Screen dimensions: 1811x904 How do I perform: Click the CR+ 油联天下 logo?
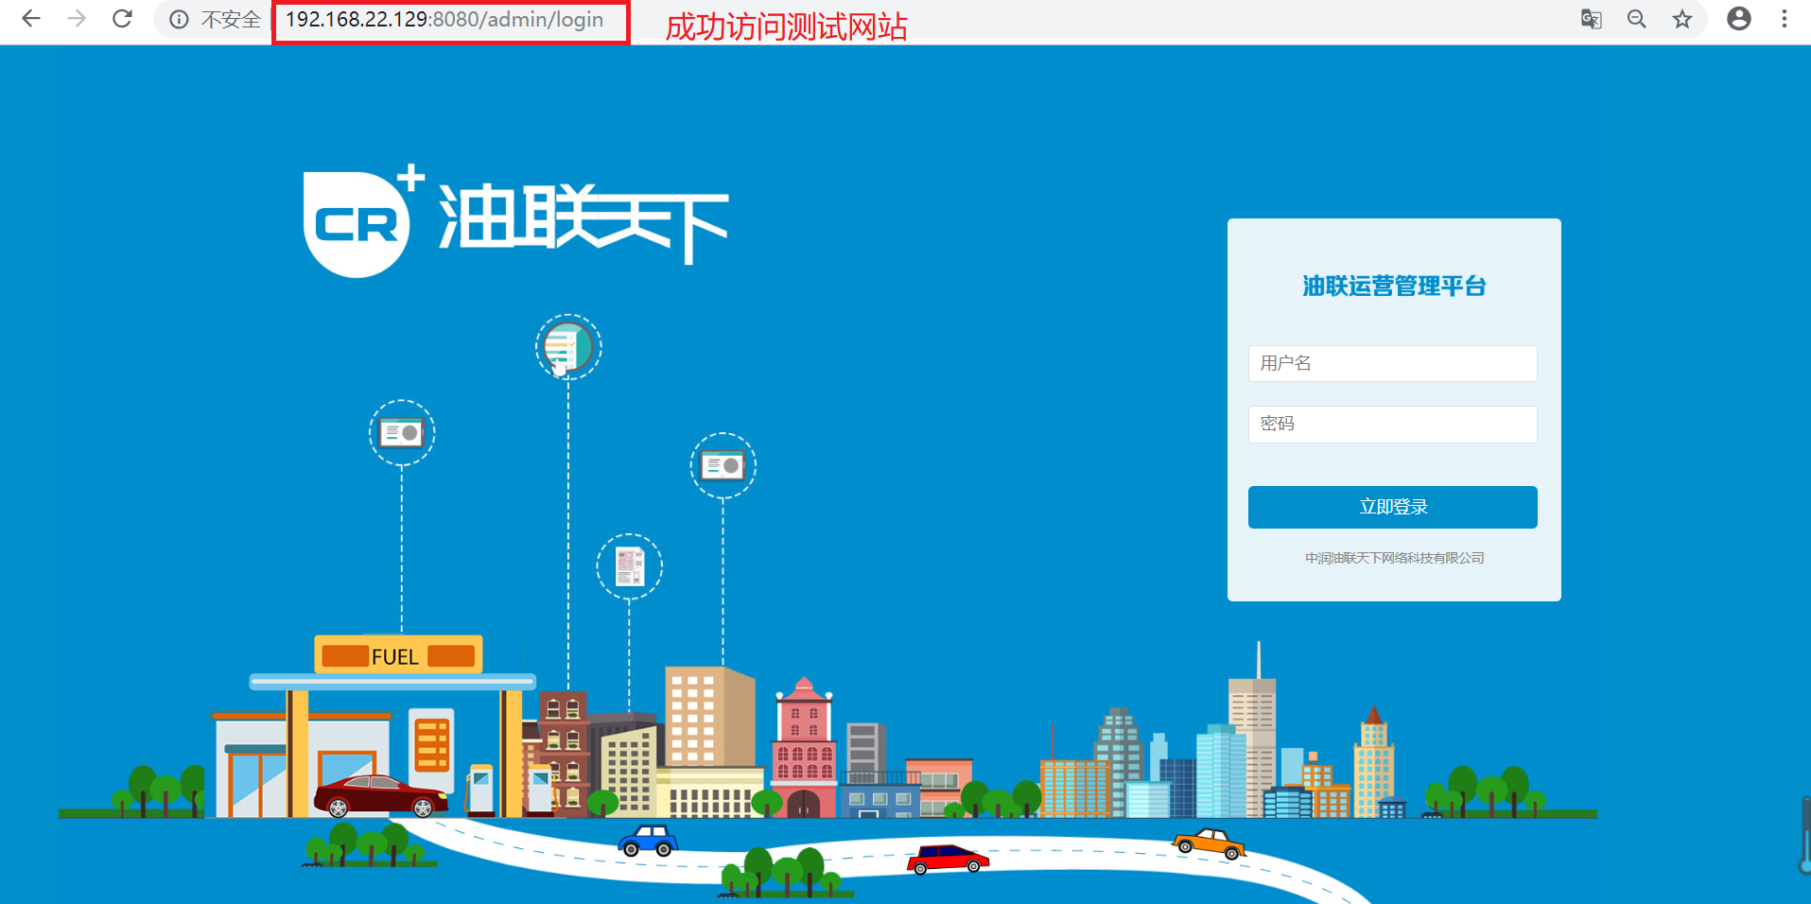point(515,222)
